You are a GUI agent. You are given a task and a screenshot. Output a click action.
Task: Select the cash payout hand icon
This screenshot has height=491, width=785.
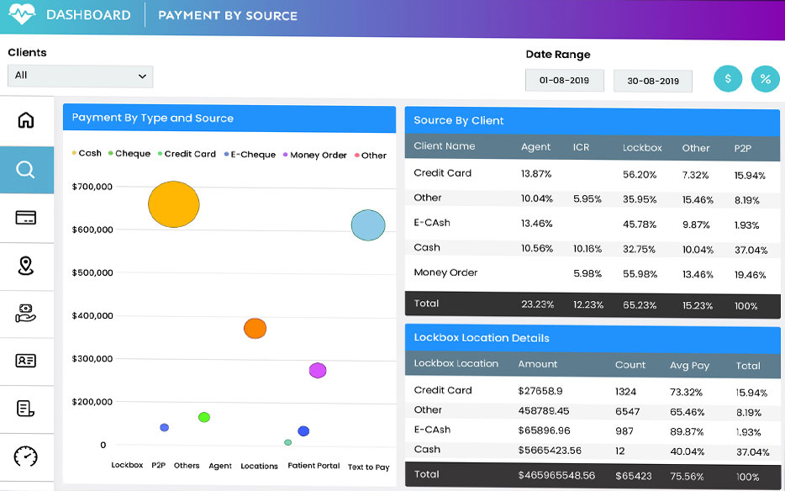coord(27,313)
